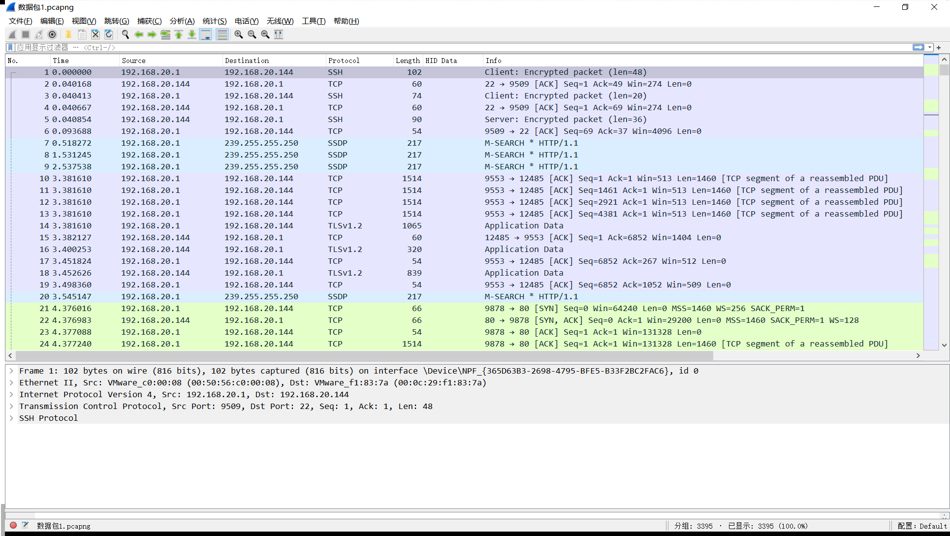Screen dimensions: 950x536
Task: Expand the SSH Protocol tree node
Action: coord(11,418)
